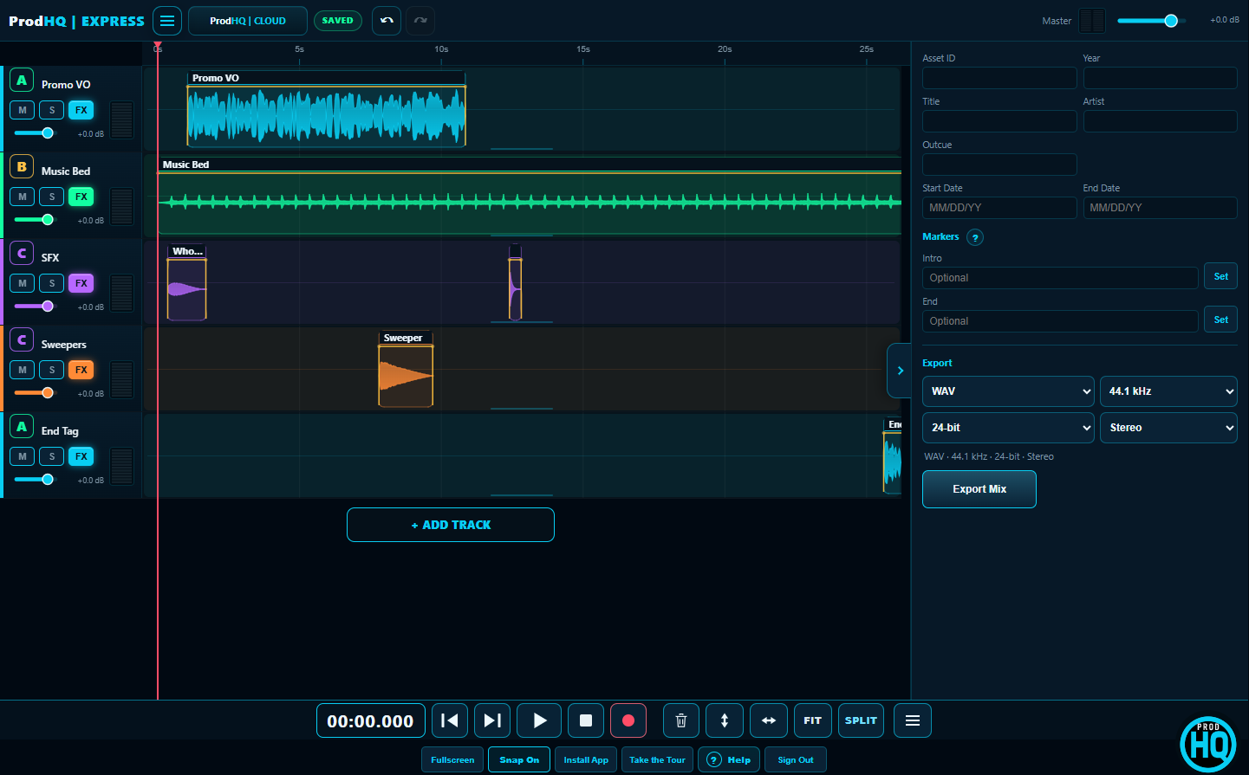Image resolution: width=1249 pixels, height=775 pixels.
Task: Click Take the Tour
Action: point(657,759)
